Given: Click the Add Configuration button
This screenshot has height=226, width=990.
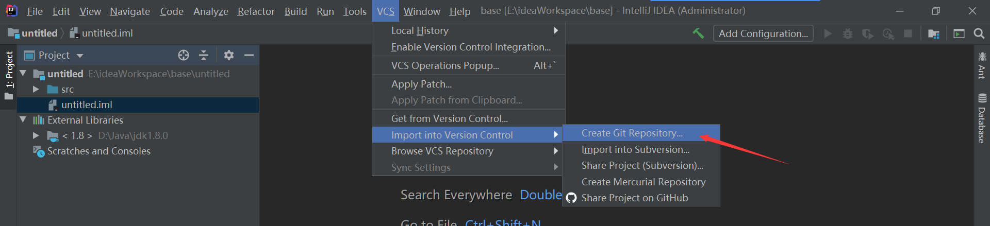Looking at the screenshot, I should point(763,33).
